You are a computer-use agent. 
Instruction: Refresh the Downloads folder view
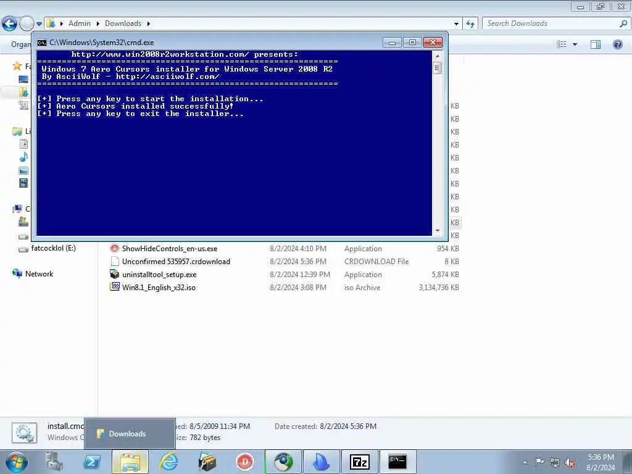(470, 24)
